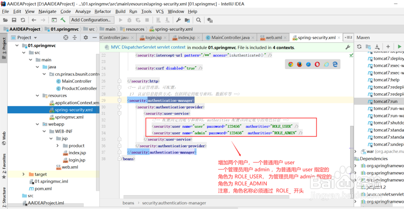The image size is (404, 209).
Task: Close the spring-security.xml tab
Action: 339,38
